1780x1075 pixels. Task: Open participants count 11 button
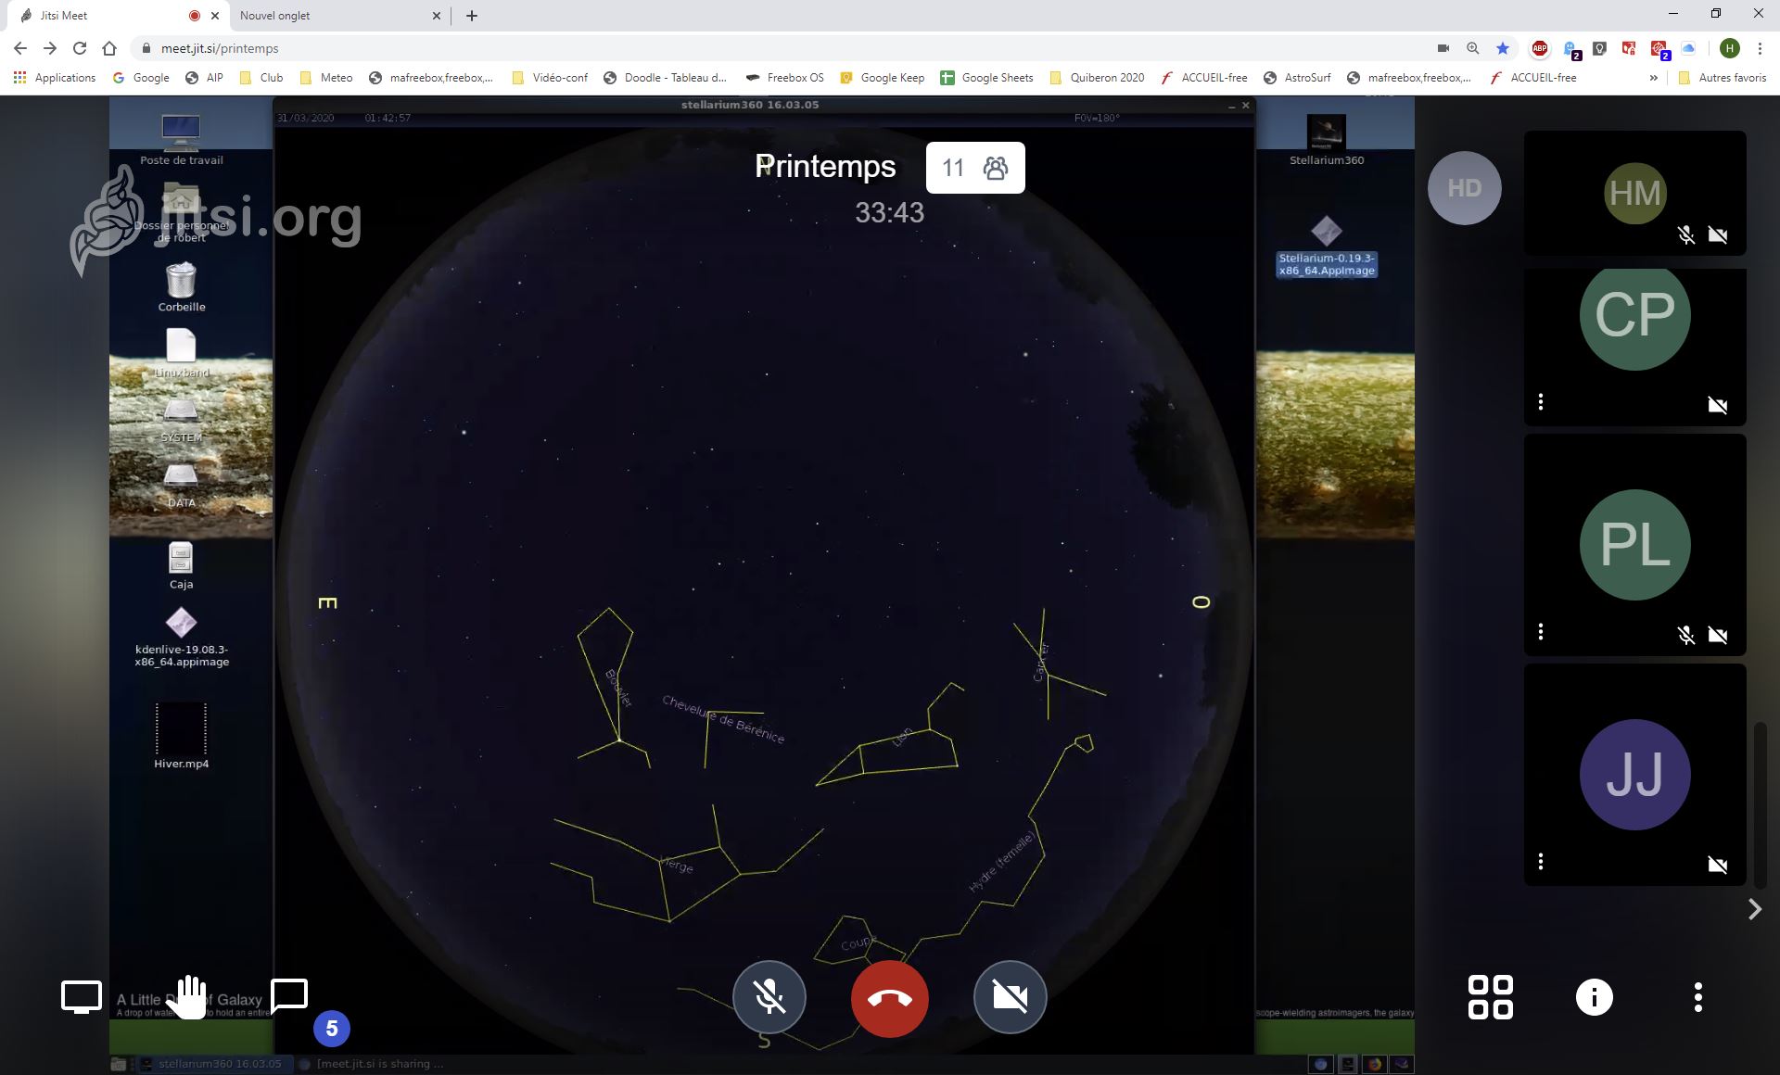coord(975,168)
